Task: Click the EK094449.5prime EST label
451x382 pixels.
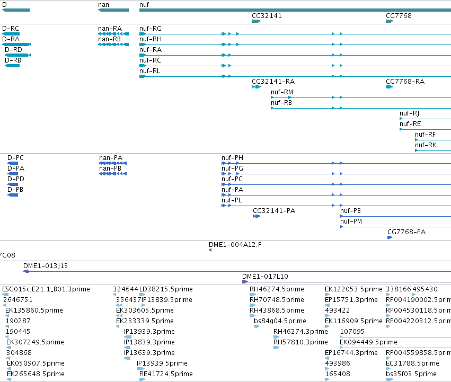Action: 368,342
